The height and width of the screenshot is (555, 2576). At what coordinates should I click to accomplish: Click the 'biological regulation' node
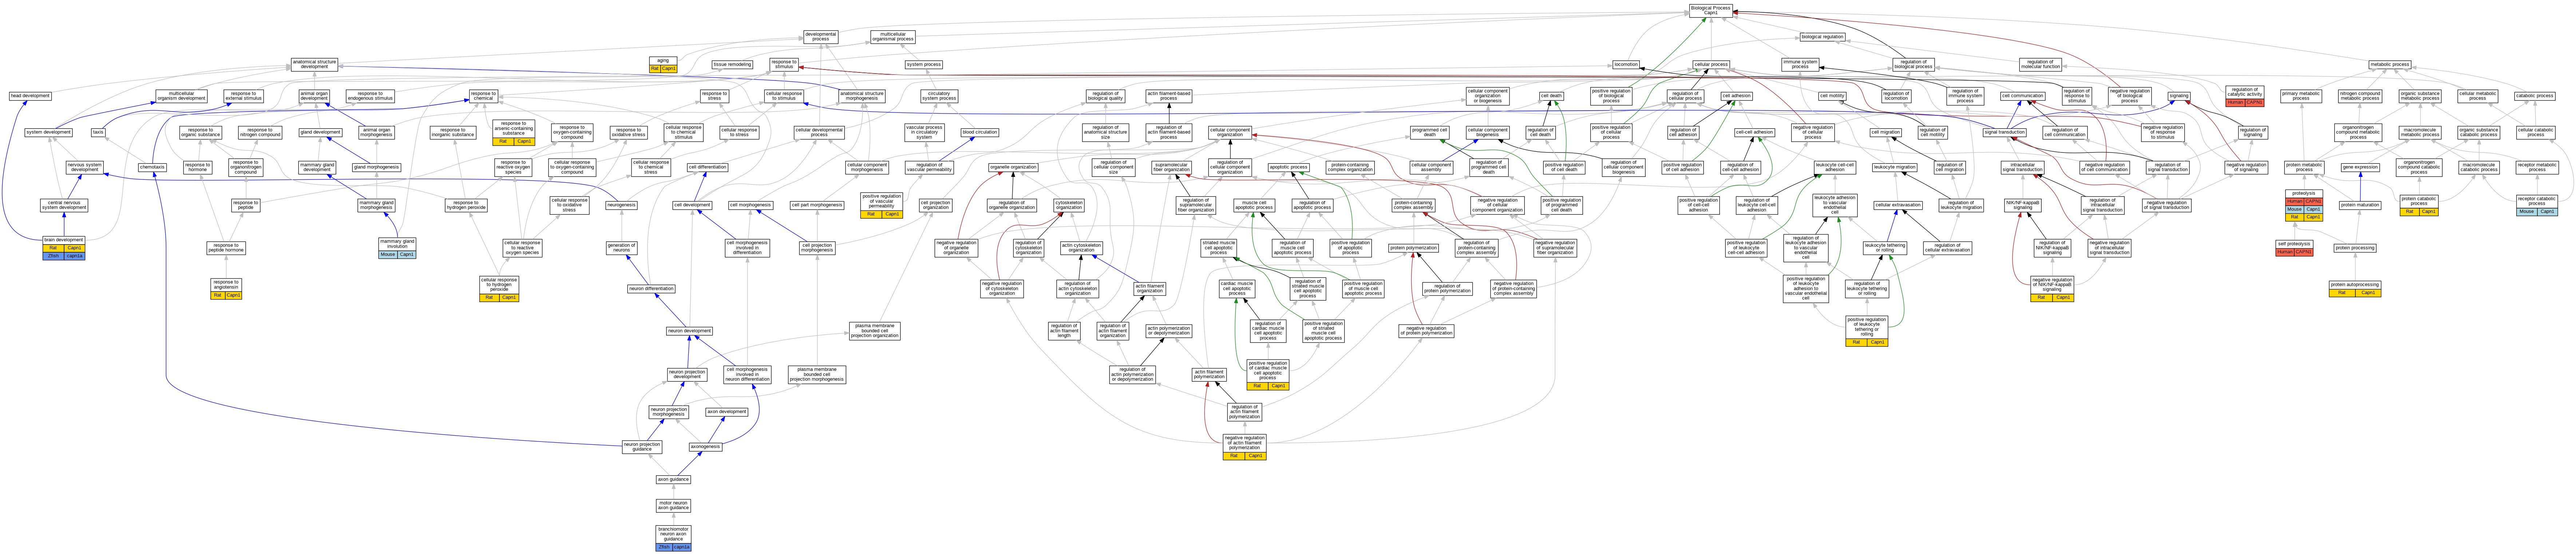click(x=1822, y=37)
